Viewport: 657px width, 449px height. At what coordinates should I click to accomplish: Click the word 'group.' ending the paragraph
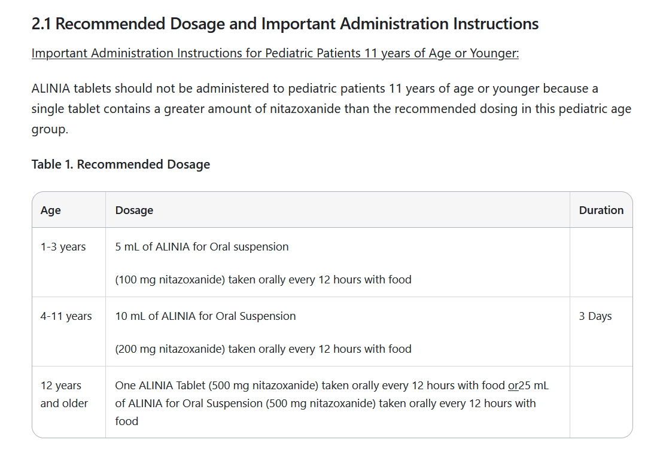pyautogui.click(x=50, y=129)
